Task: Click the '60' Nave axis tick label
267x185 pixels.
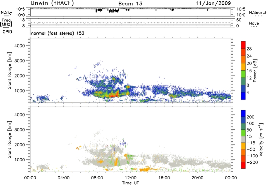Action: pos(239,20)
